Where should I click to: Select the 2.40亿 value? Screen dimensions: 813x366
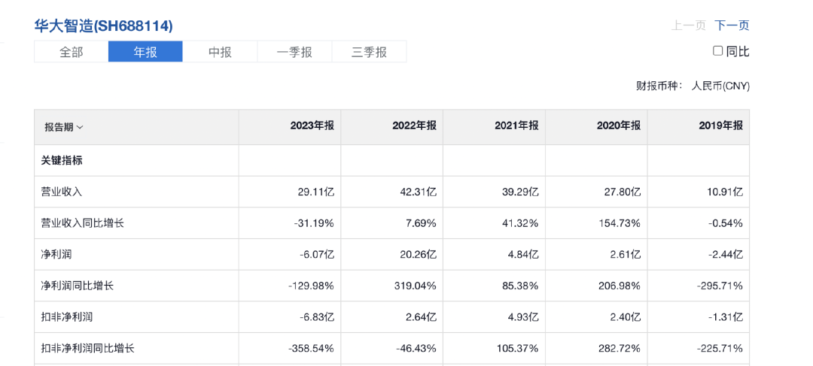(626, 317)
